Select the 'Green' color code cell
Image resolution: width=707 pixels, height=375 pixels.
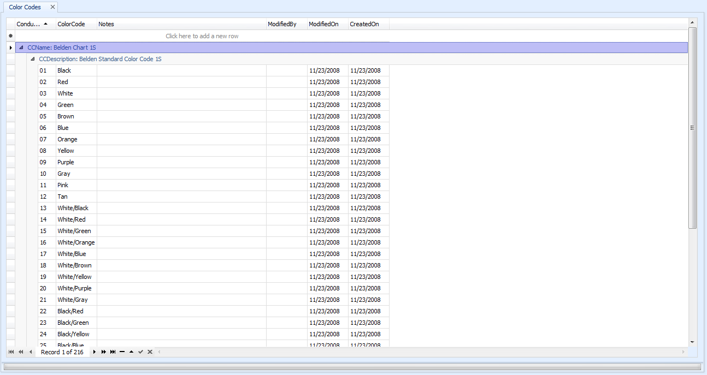[76, 105]
